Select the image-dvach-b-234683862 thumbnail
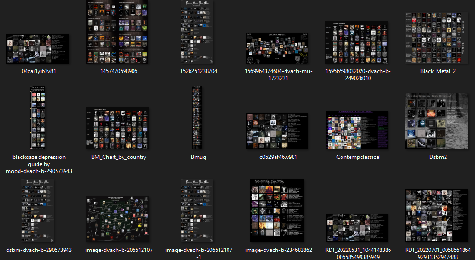475x260 pixels. click(277, 211)
